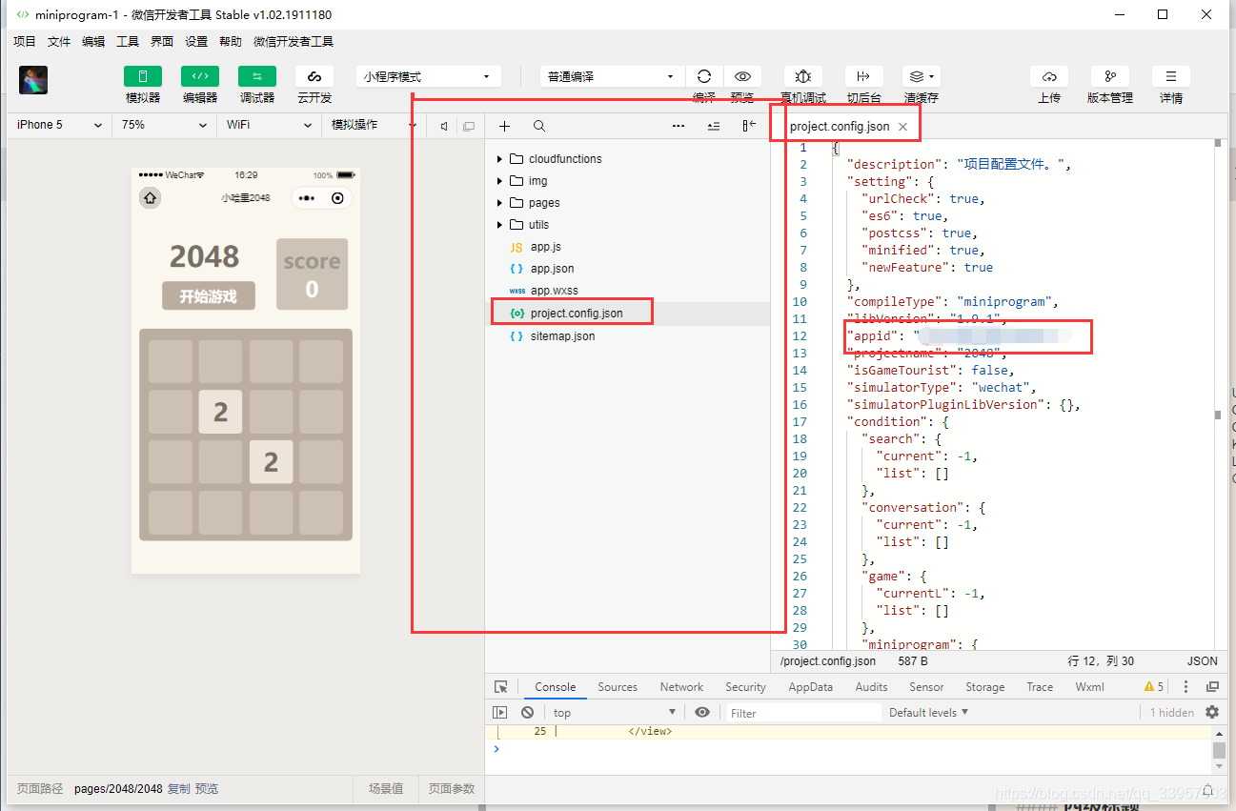This screenshot has height=811, width=1236.
Task: Click the simulator home icon
Action: [x=151, y=198]
